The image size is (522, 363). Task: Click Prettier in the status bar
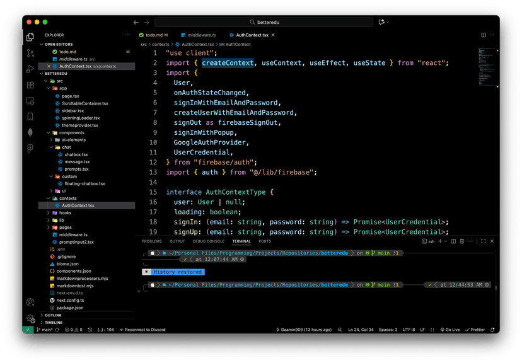click(477, 330)
